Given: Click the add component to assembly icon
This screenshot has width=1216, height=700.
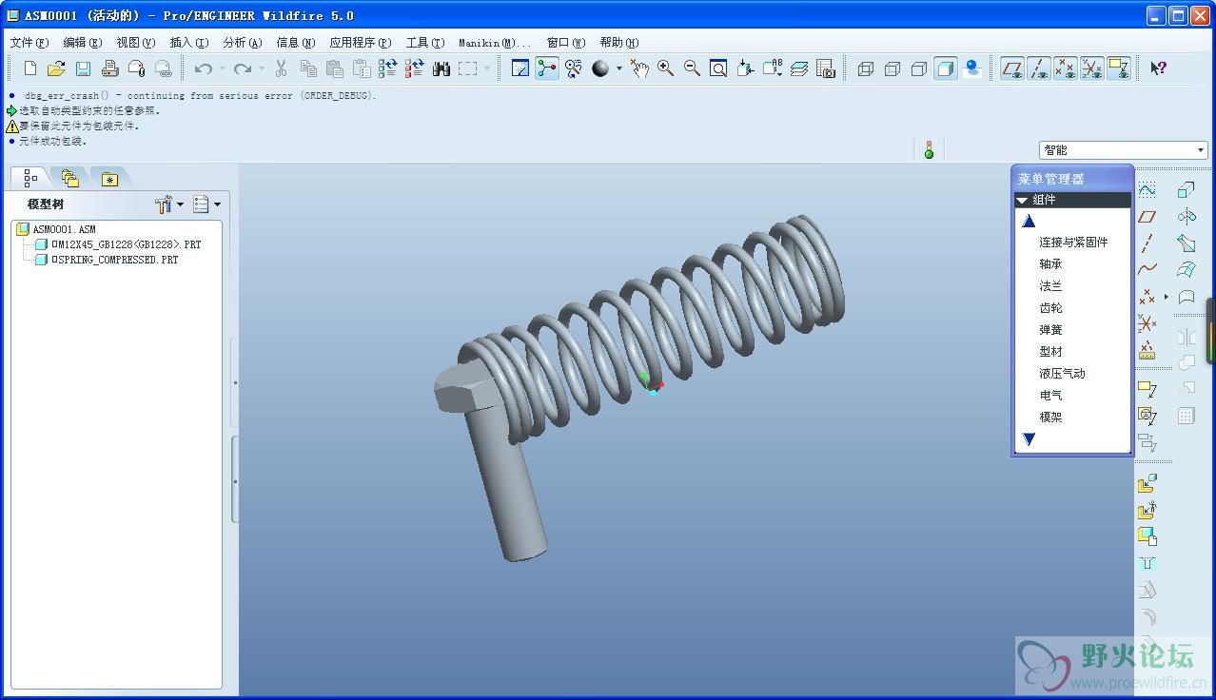Looking at the screenshot, I should click(1147, 484).
